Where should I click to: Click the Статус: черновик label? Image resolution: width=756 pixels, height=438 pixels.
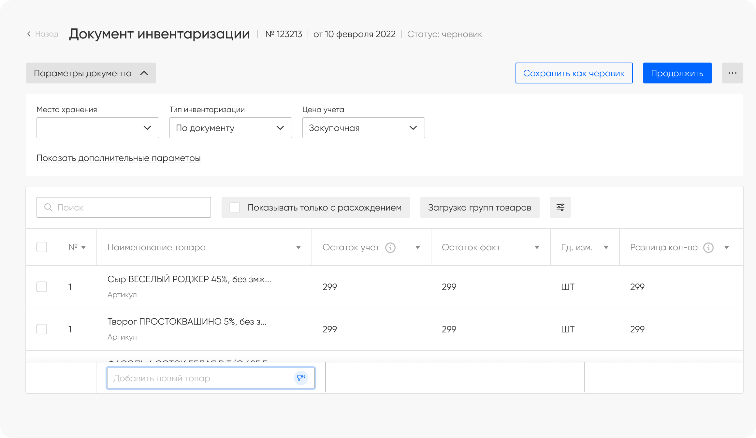(x=445, y=34)
